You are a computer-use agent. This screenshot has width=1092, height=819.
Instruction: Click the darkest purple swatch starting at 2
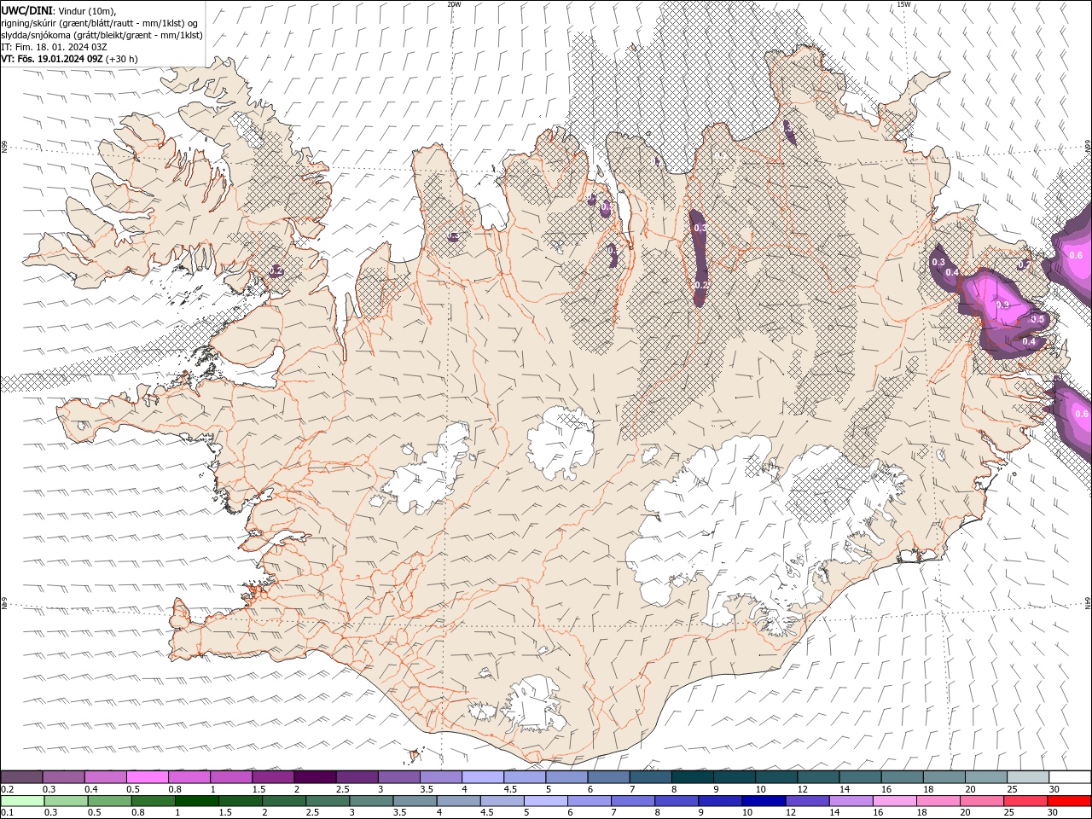click(315, 777)
